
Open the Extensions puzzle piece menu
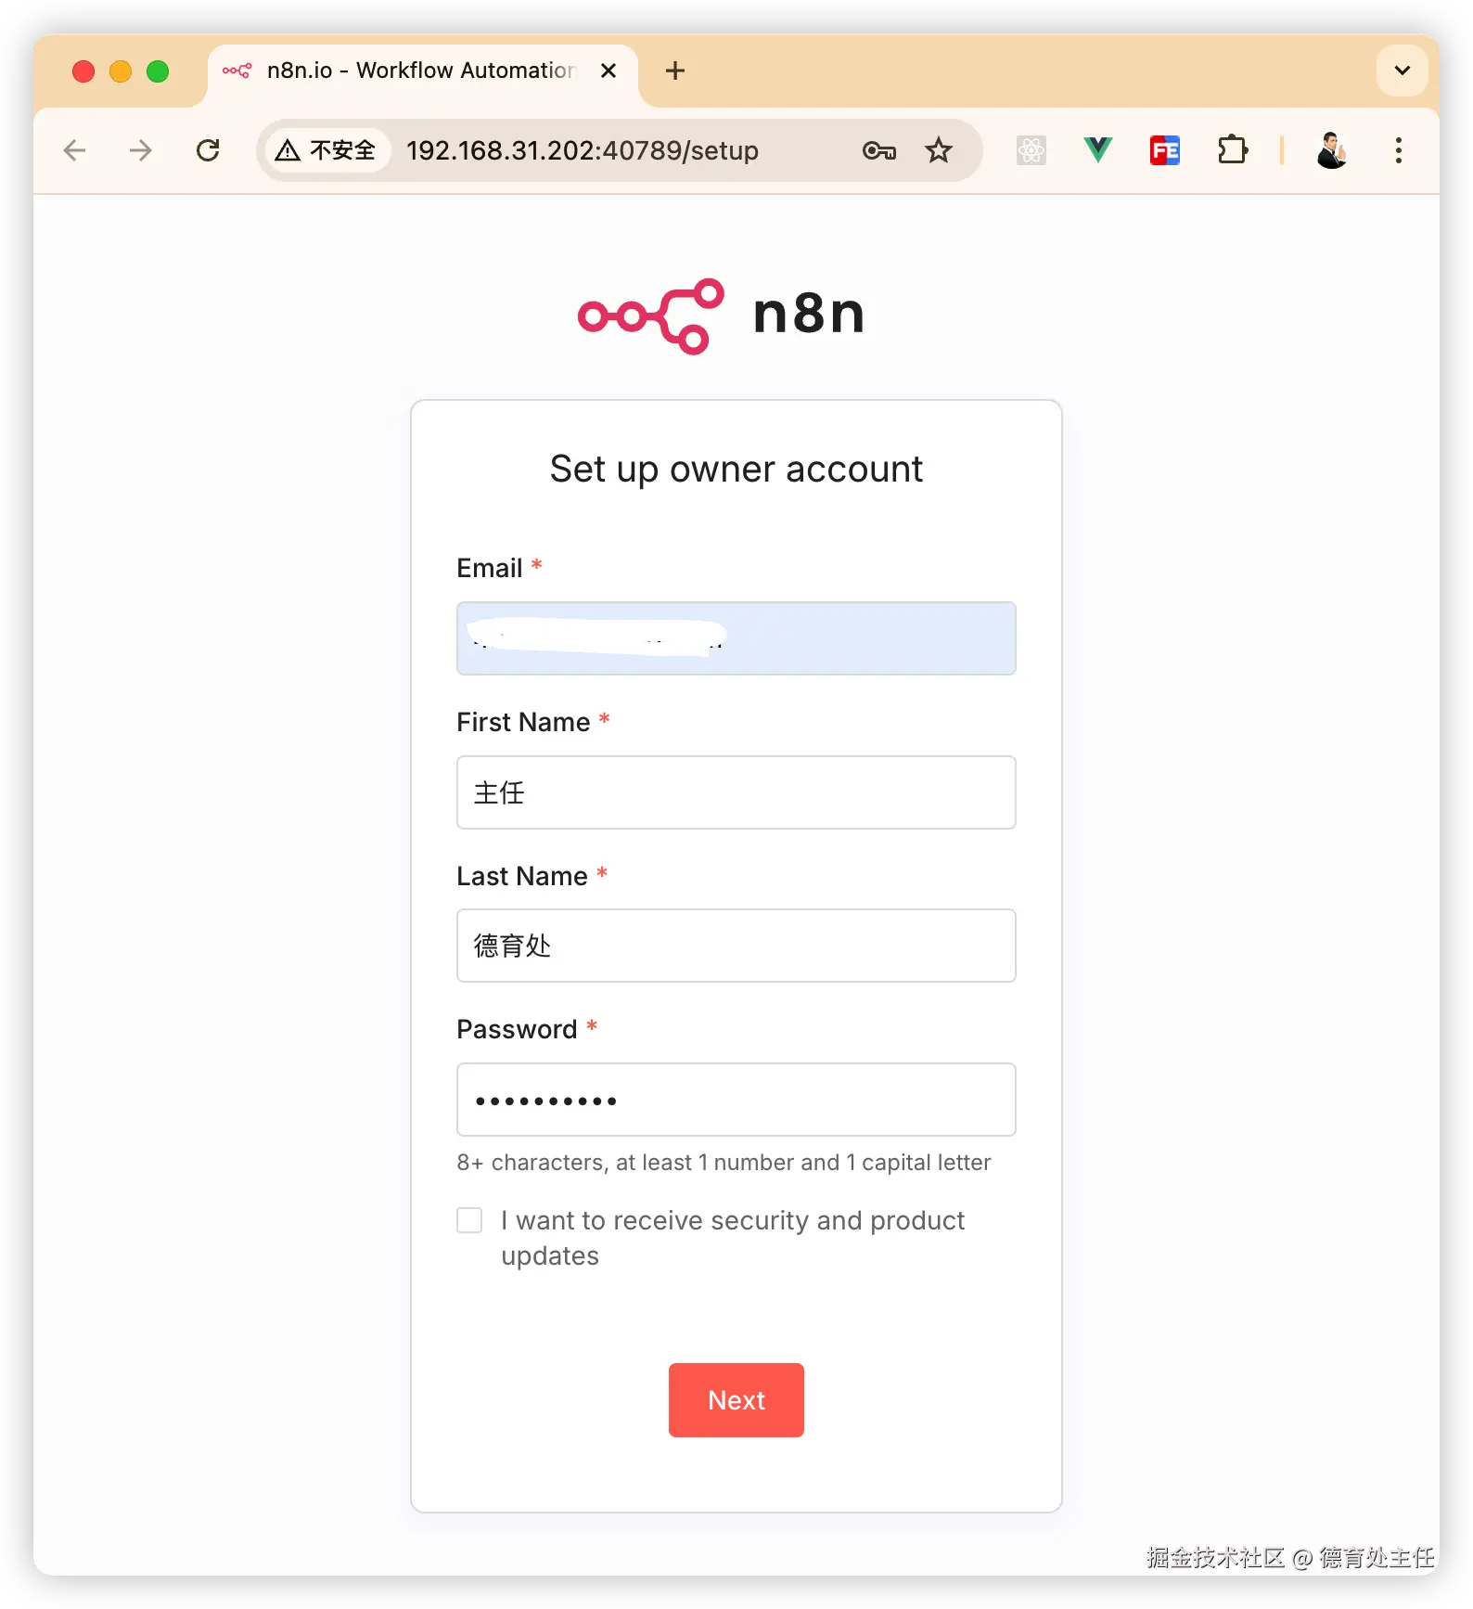1233,150
